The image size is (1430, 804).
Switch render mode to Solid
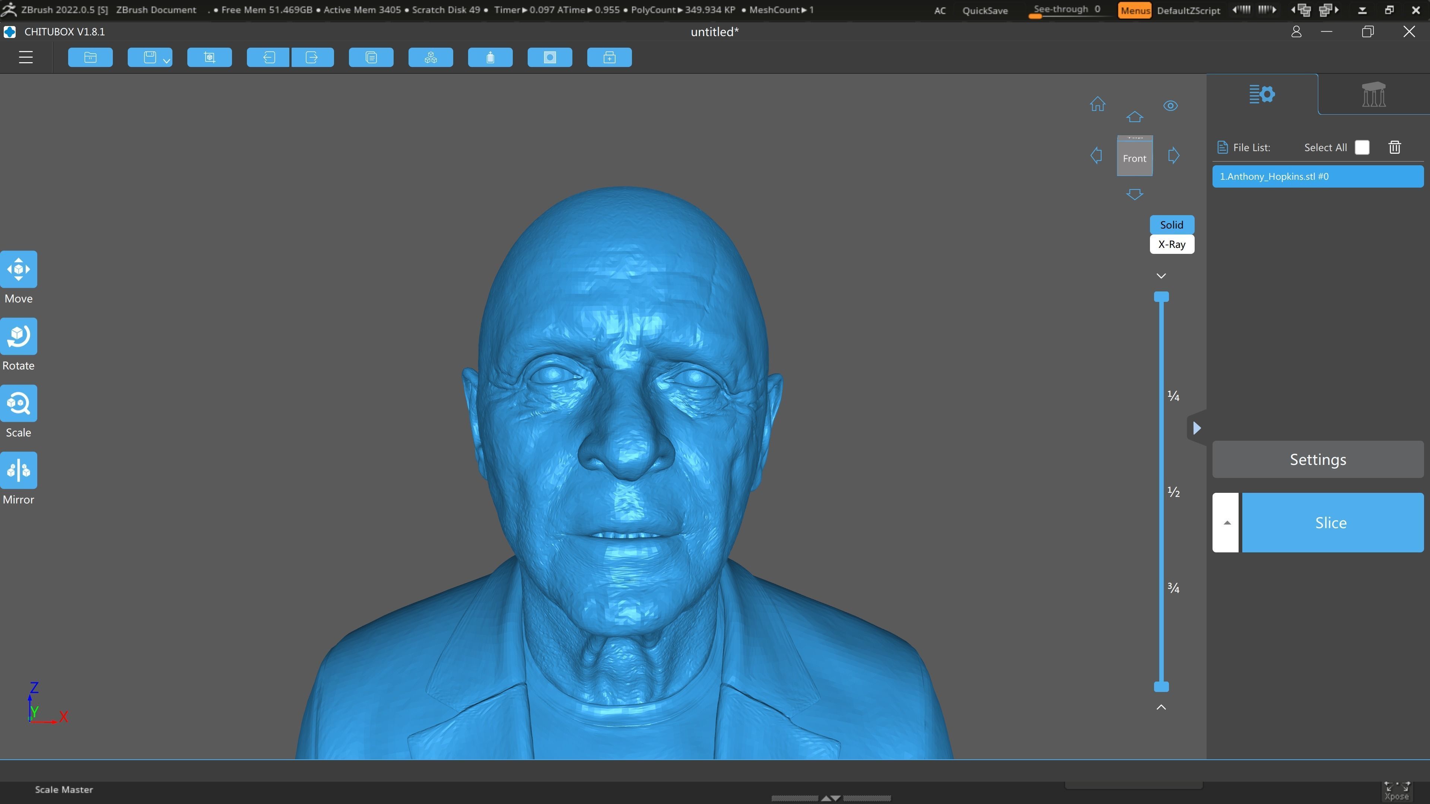(1172, 225)
